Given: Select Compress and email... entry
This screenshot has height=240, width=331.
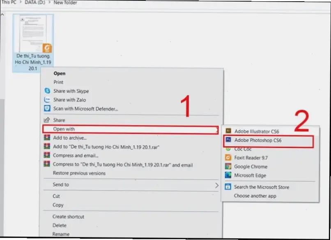Looking at the screenshot, I should (76, 156).
